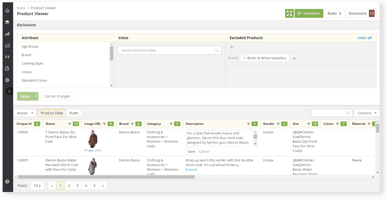Viewport: 387px width, 200px height.
Task: Click the Data breadcrumb link
Action: click(21, 8)
